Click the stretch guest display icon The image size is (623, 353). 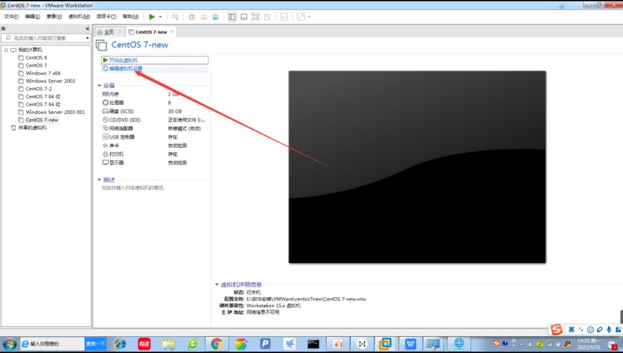coord(301,17)
